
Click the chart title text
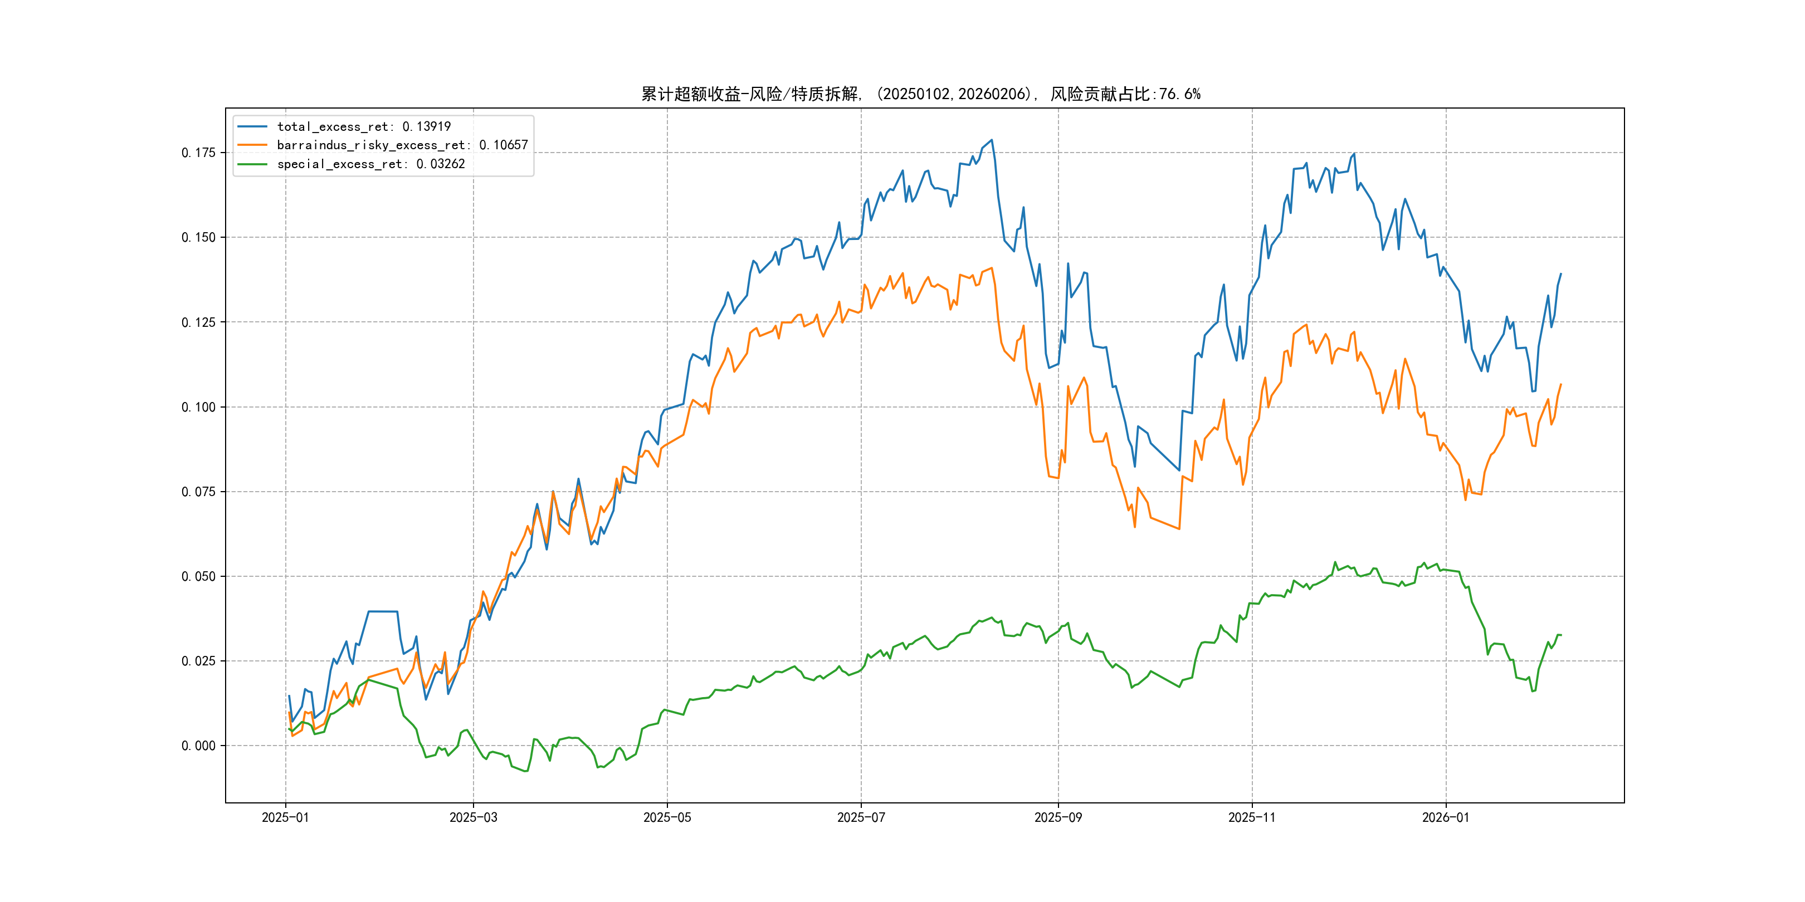click(x=921, y=94)
